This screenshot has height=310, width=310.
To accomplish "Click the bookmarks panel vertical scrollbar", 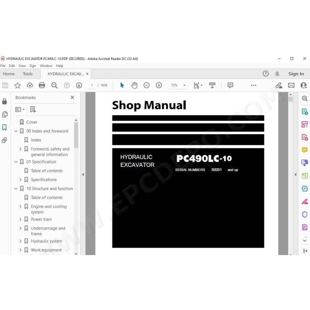I will click(76, 135).
